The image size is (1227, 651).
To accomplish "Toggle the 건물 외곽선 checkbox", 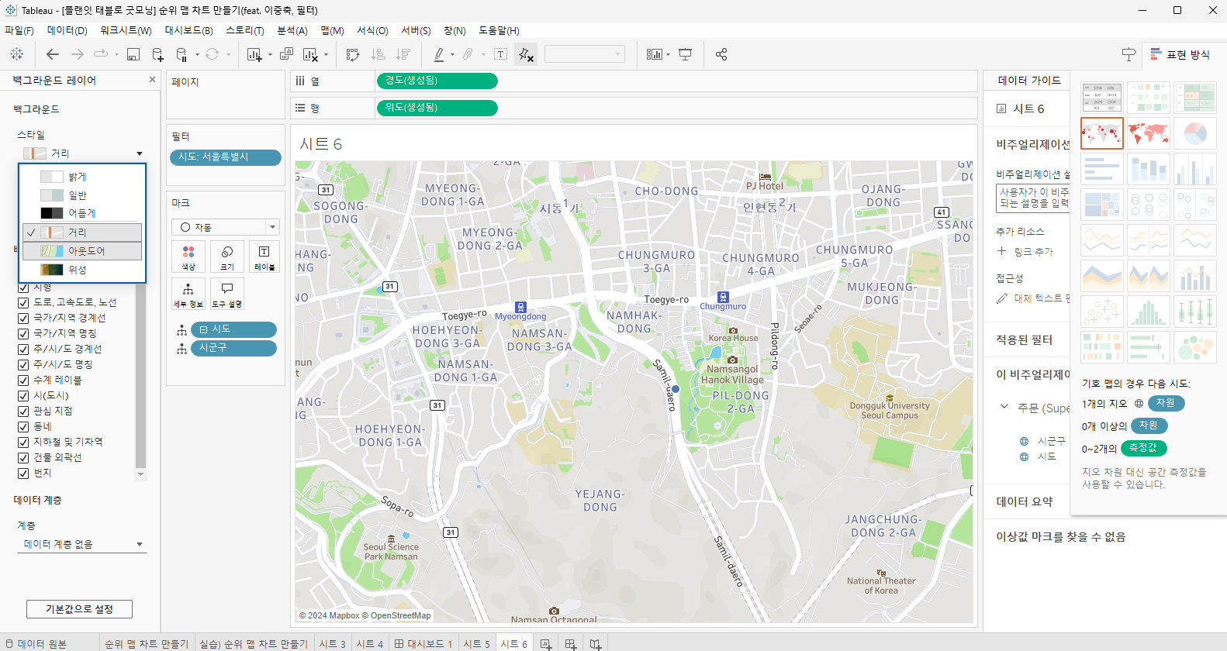I will 23,457.
